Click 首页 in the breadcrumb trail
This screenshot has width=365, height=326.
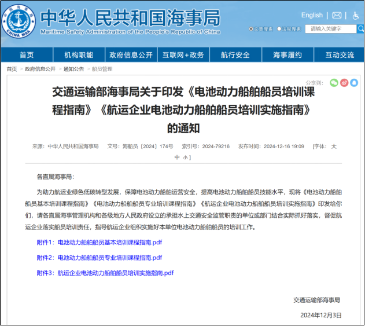[x=12, y=69]
